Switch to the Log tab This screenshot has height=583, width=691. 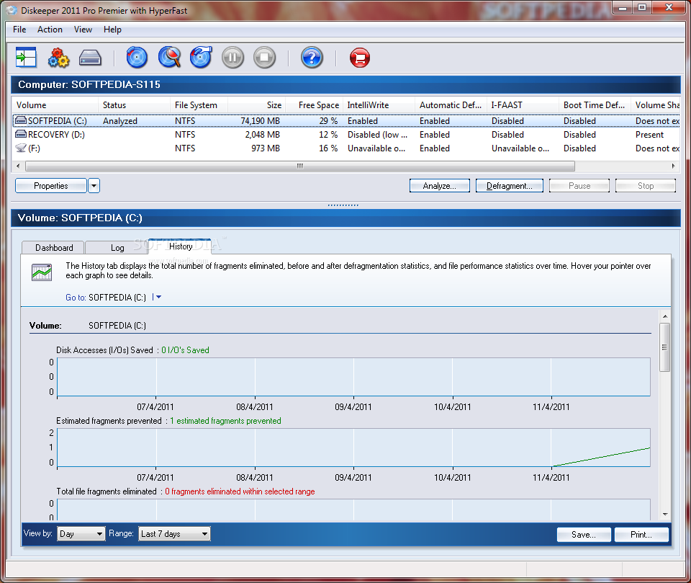click(x=117, y=248)
